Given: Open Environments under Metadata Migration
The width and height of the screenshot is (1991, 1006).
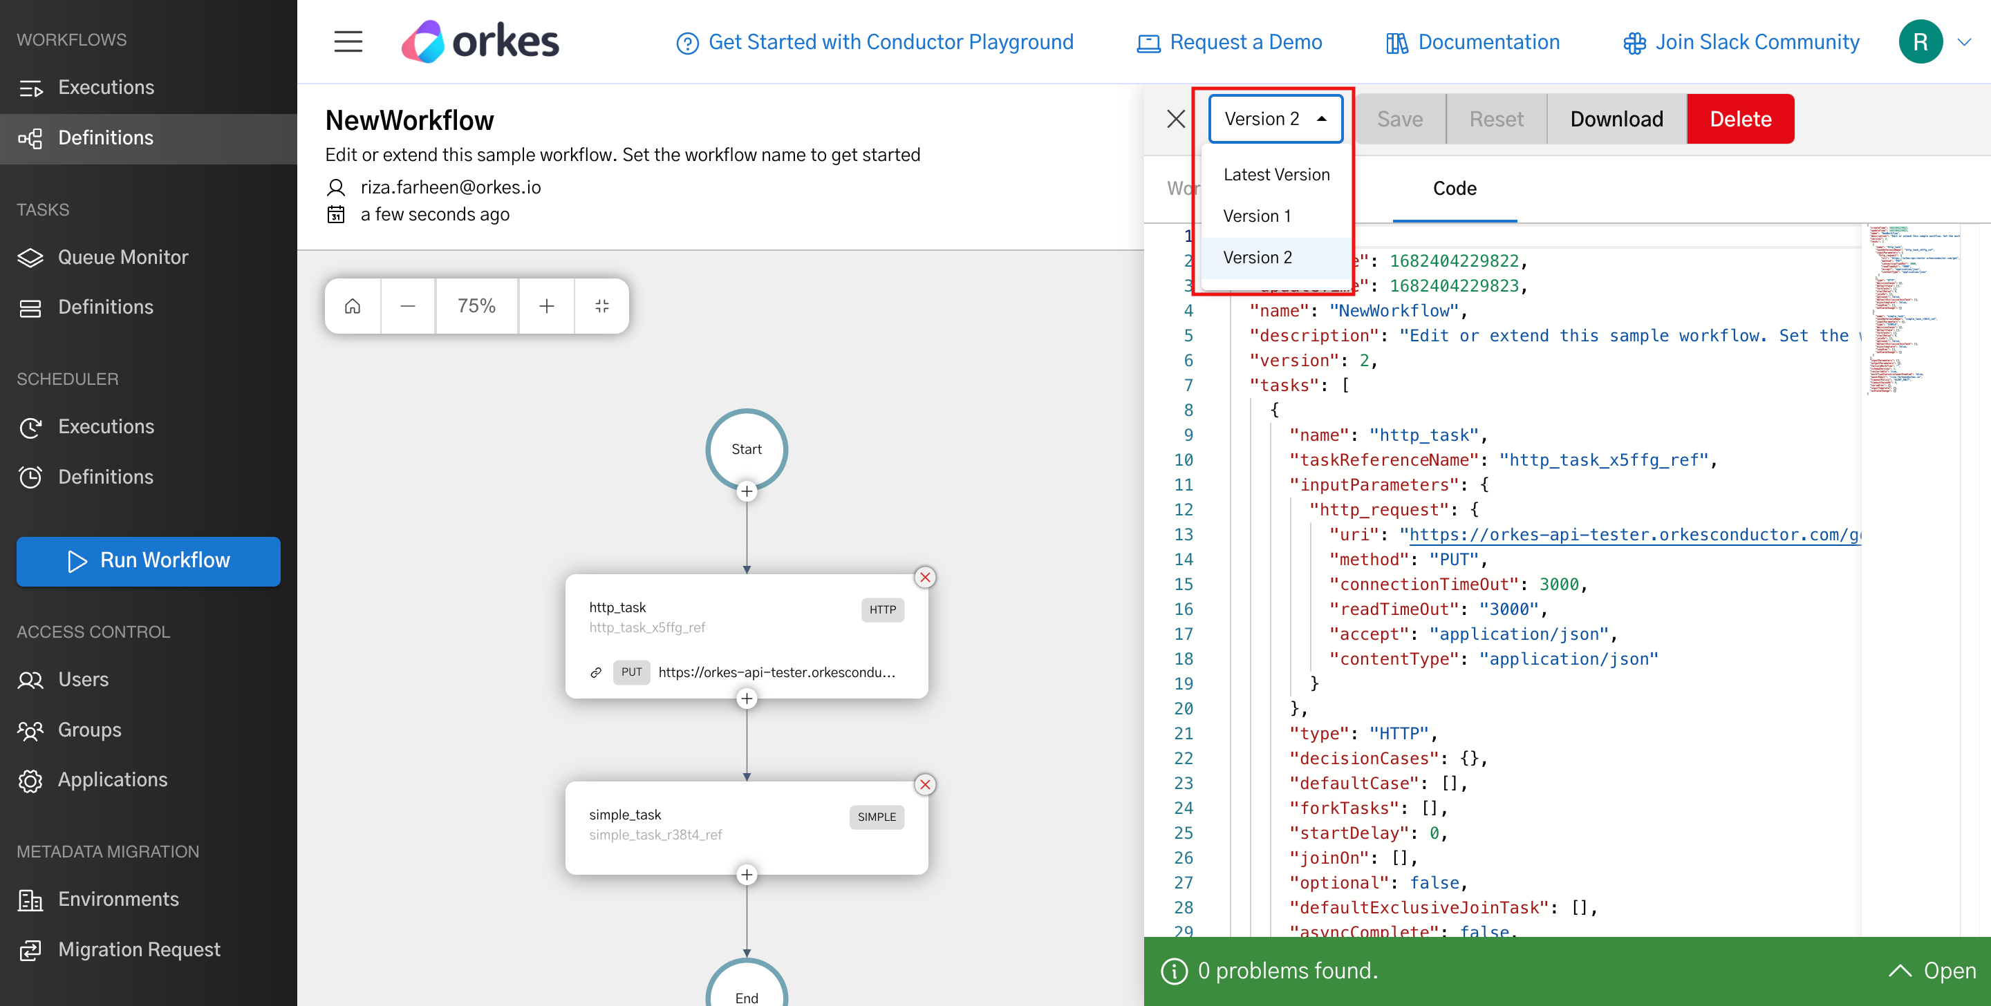Looking at the screenshot, I should click(x=118, y=900).
